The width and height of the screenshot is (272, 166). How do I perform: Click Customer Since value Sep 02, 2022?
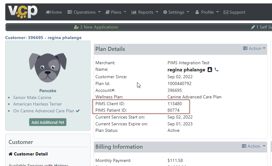pyautogui.click(x=180, y=77)
